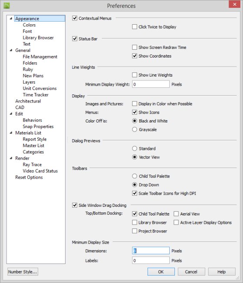The width and height of the screenshot is (243, 283).
Task: Disable the Contextual Menus checkbox
Action: point(75,18)
